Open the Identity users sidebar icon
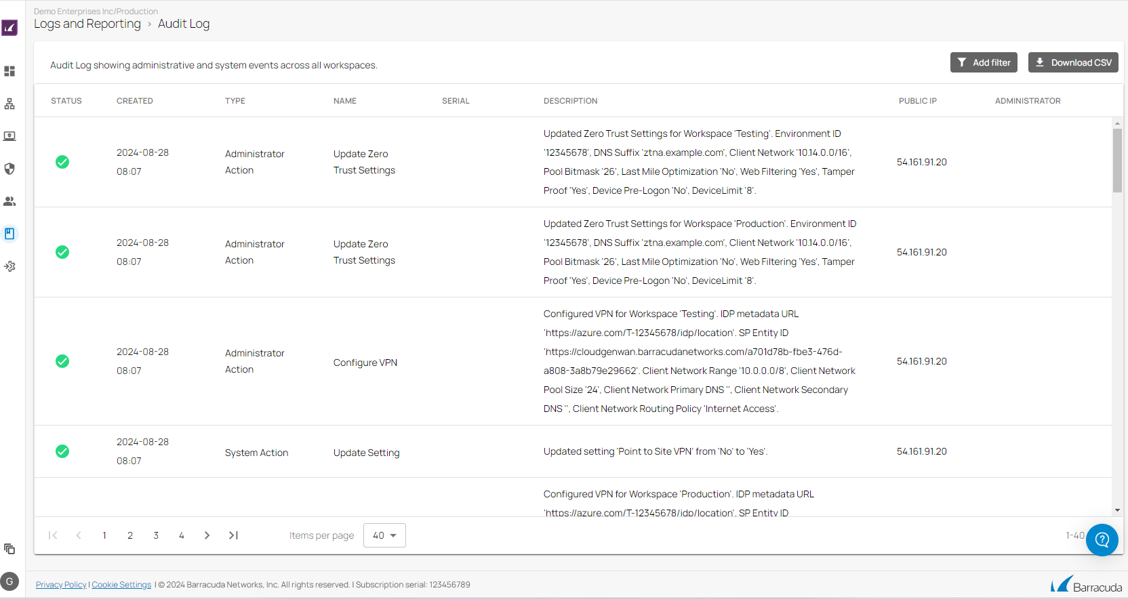Viewport: 1128px width, 599px height. (x=9, y=201)
